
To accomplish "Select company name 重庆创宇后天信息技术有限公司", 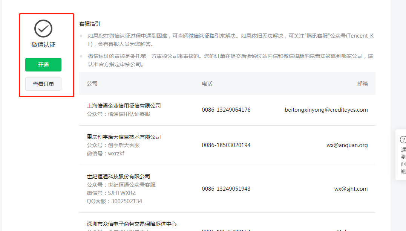I will click(124, 137).
